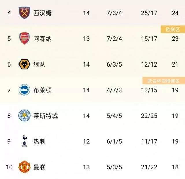Open team name 阿森纳

pos(42,39)
